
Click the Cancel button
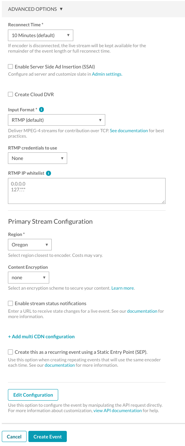pos(14,437)
